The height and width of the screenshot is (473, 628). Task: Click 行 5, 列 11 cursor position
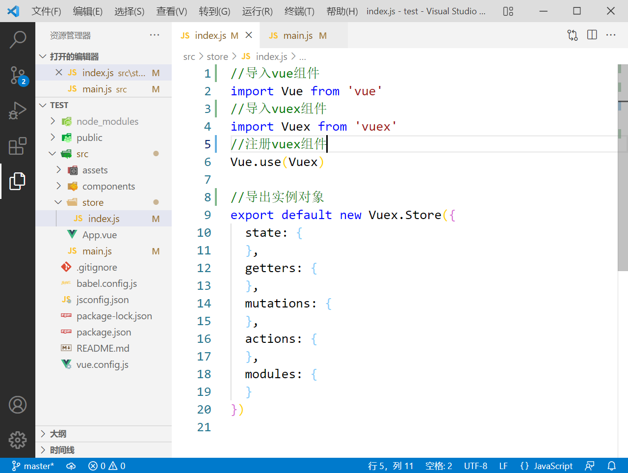(x=391, y=466)
